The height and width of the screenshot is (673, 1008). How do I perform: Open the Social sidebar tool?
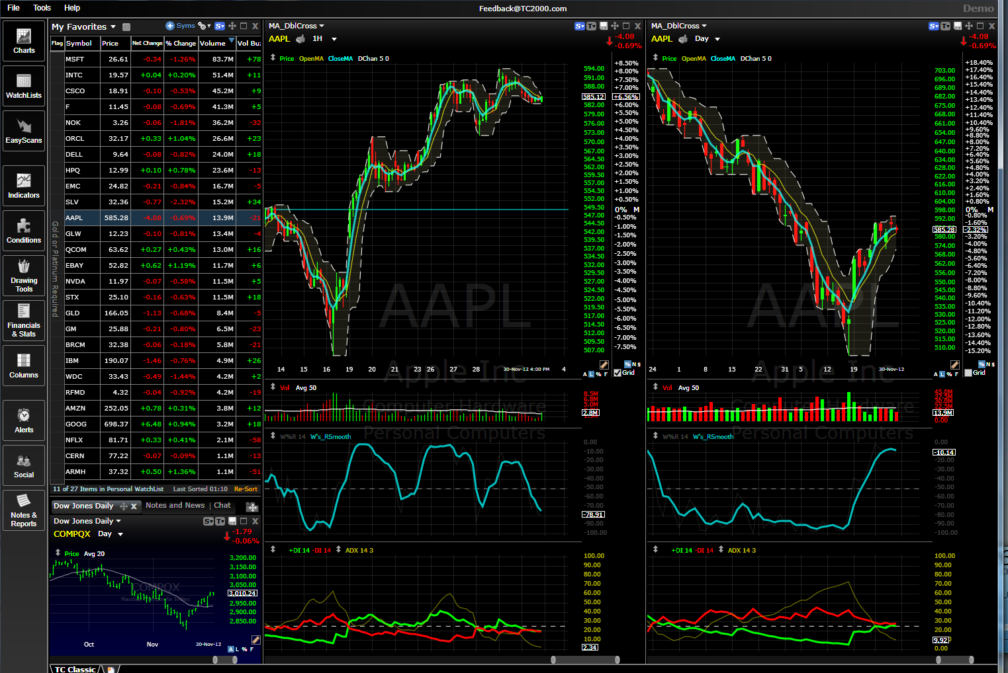pos(24,465)
